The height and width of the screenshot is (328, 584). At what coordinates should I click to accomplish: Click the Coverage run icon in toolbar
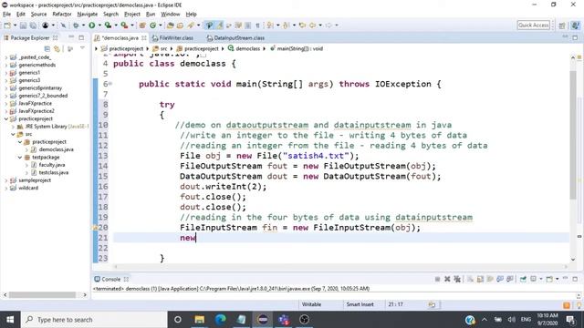pyautogui.click(x=108, y=26)
